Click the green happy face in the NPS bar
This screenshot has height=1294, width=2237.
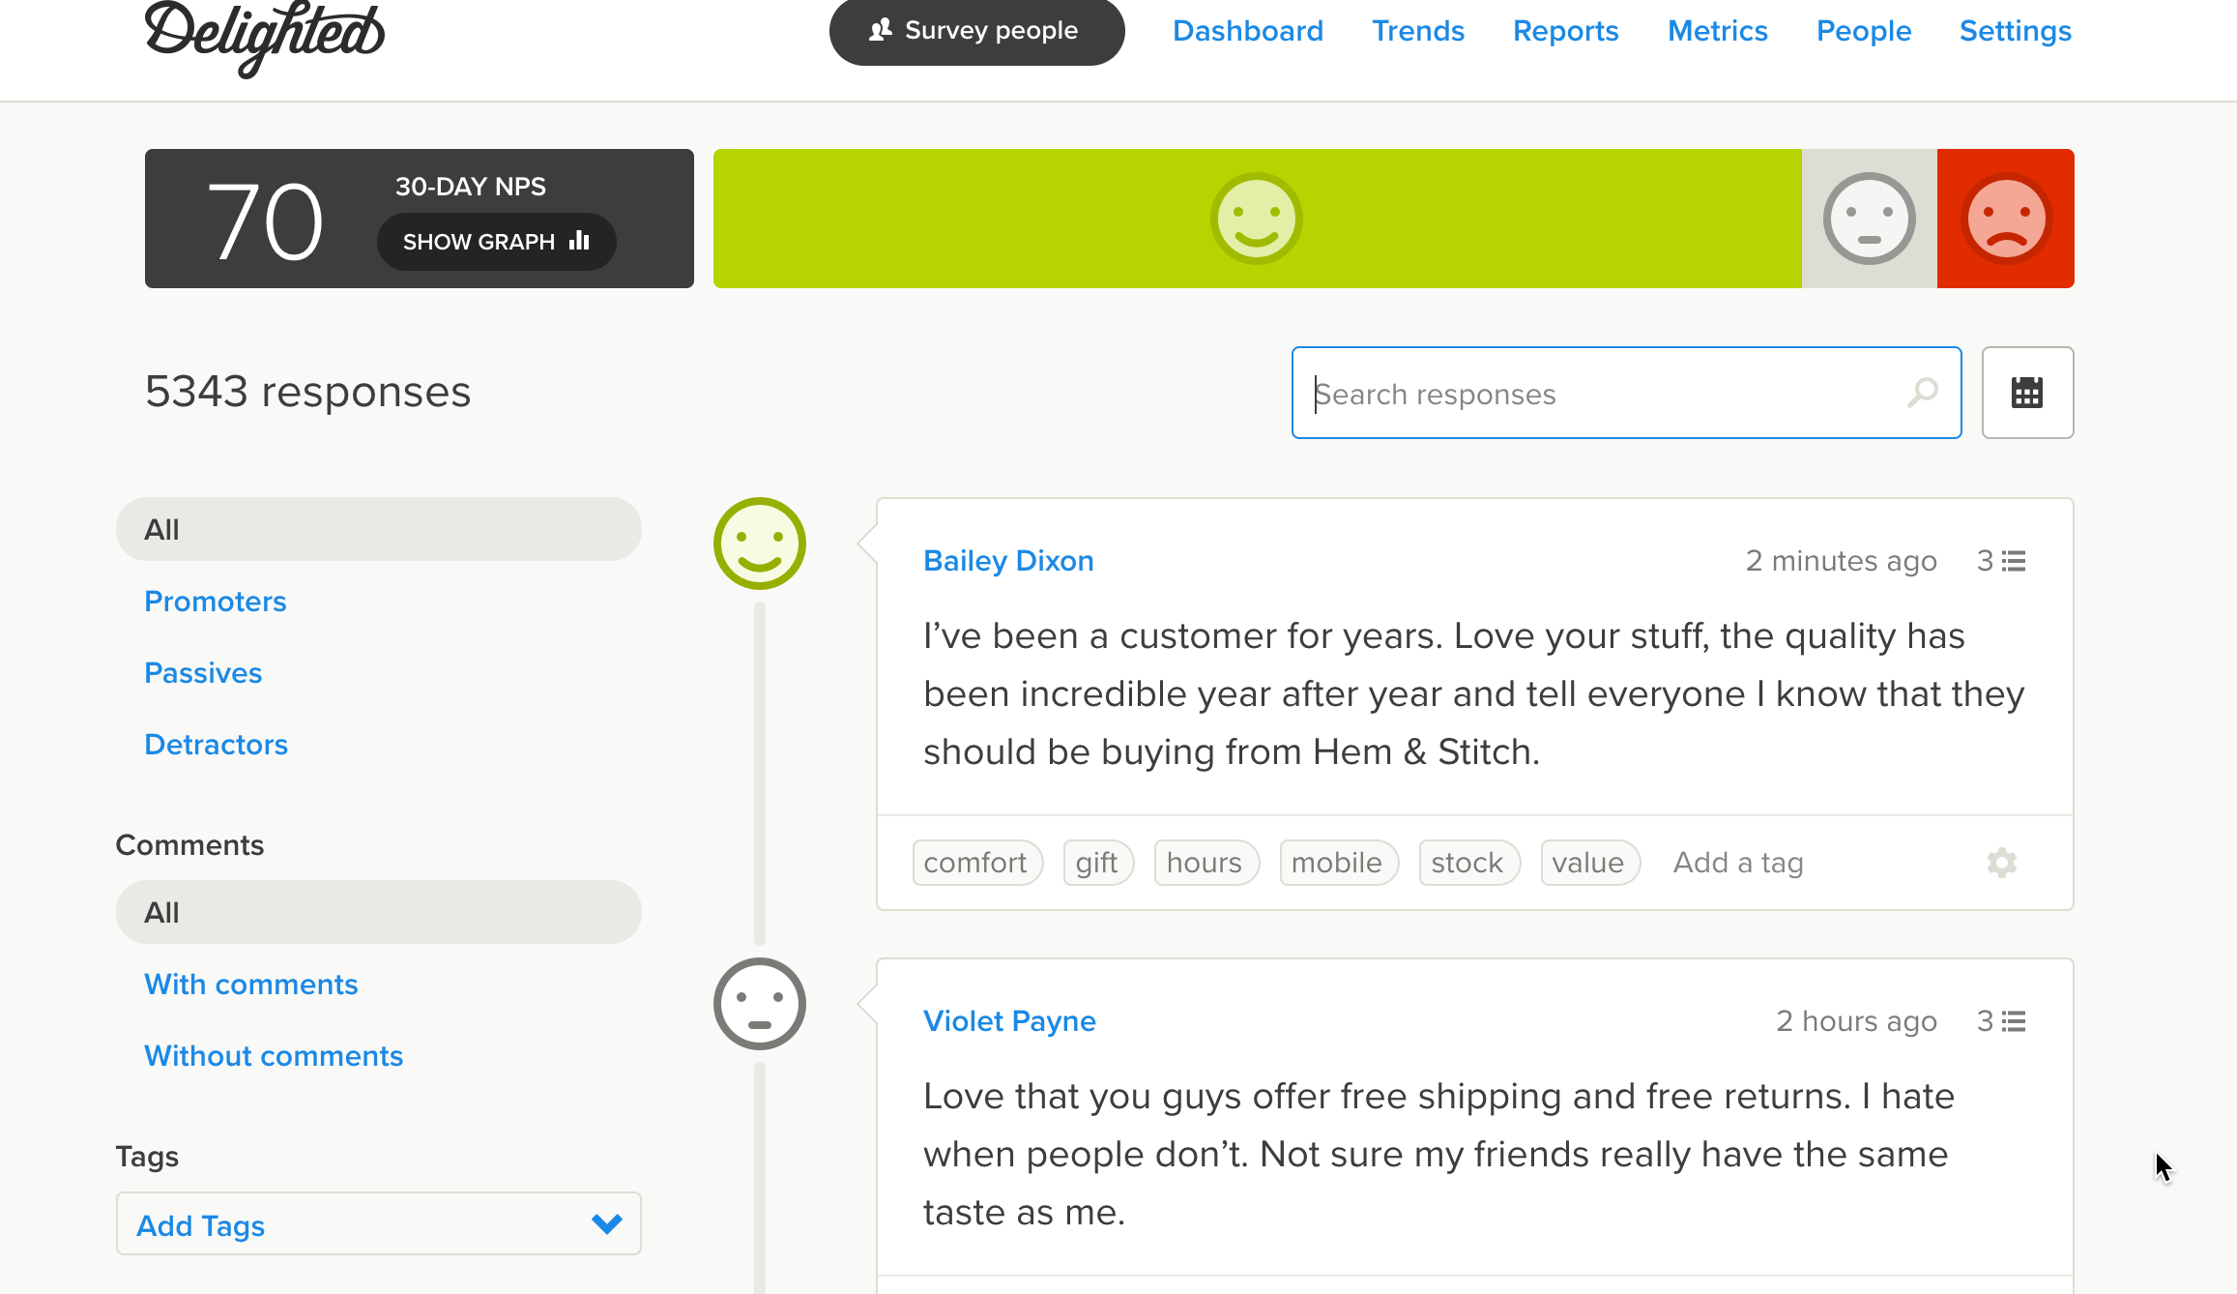click(x=1256, y=219)
